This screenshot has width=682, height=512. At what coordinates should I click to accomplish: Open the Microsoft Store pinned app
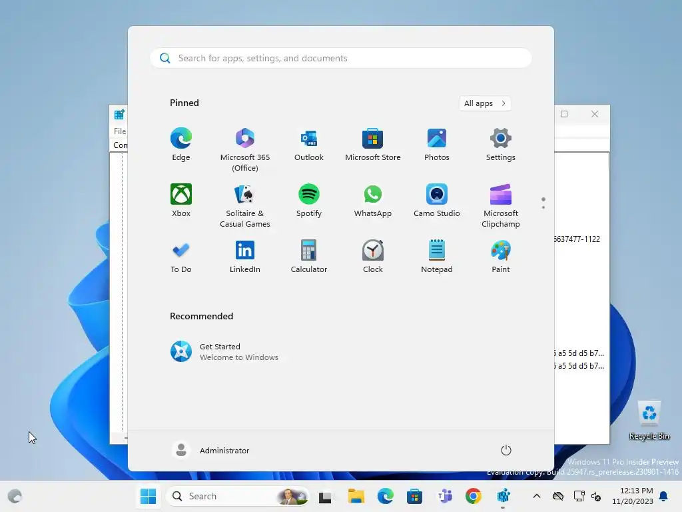coord(373,145)
